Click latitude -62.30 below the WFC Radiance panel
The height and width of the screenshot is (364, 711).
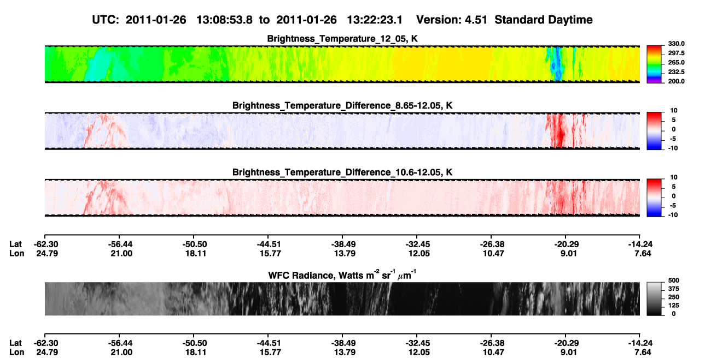(x=45, y=343)
